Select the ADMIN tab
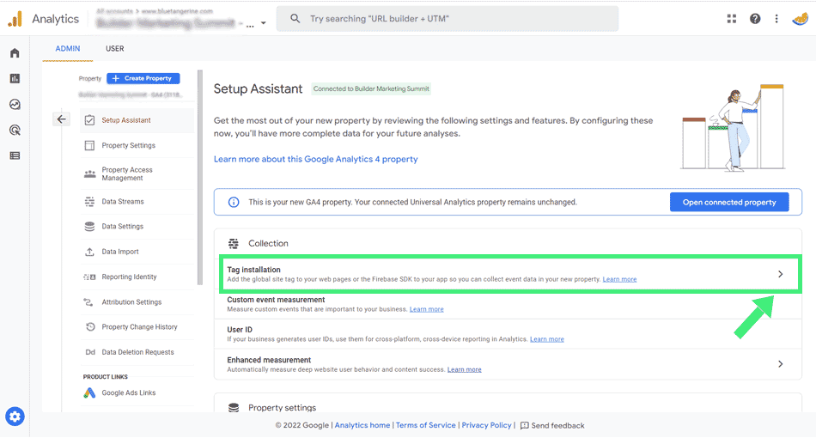This screenshot has width=816, height=438. (x=68, y=49)
